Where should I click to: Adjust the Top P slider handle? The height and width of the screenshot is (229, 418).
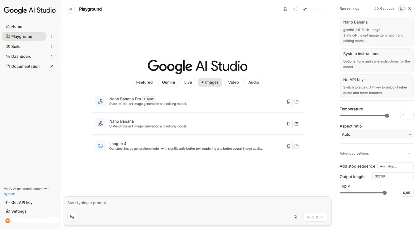click(x=385, y=193)
